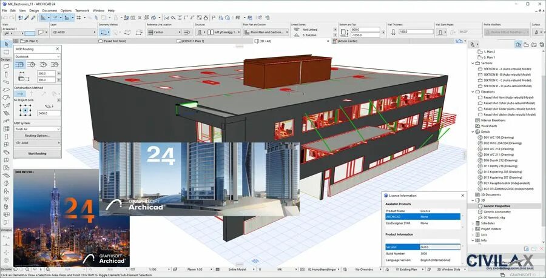This screenshot has height=278, width=546.
Task: Toggle straight wall geometry method
Action: (x=103, y=32)
